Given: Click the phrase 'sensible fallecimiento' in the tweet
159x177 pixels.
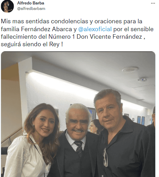Looking at the screenshot, I should [x=77, y=33].
